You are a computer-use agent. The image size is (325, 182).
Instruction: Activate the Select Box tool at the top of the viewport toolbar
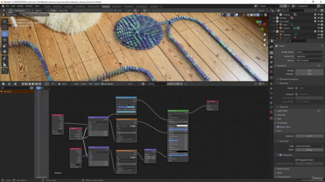click(5, 21)
